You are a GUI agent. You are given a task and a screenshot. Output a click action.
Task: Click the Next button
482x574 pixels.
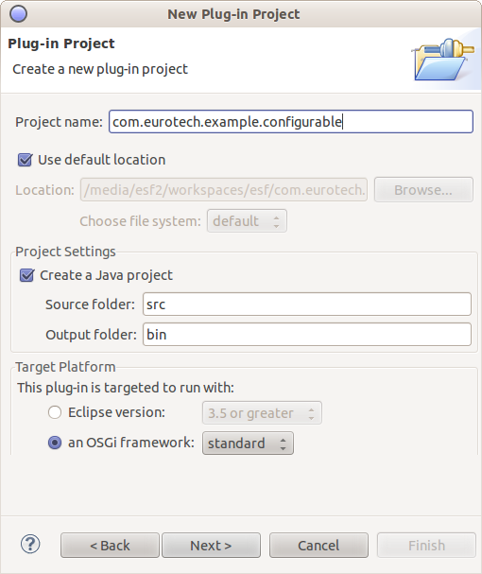click(211, 546)
